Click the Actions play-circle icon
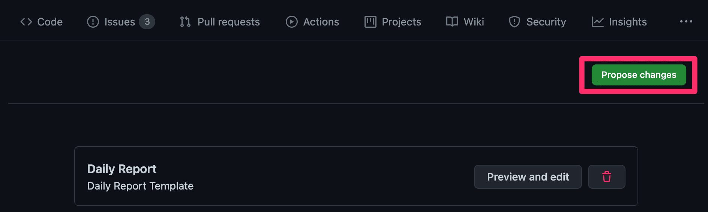The height and width of the screenshot is (212, 708). pos(291,22)
